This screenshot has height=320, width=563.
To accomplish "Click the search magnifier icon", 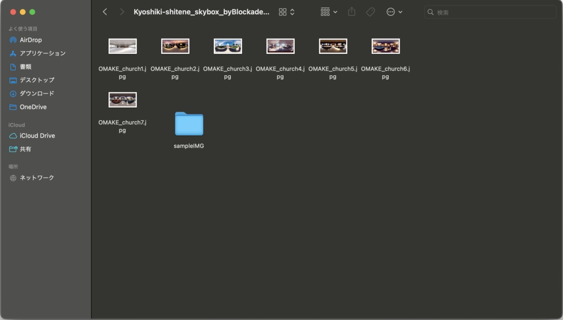I will [x=430, y=12].
